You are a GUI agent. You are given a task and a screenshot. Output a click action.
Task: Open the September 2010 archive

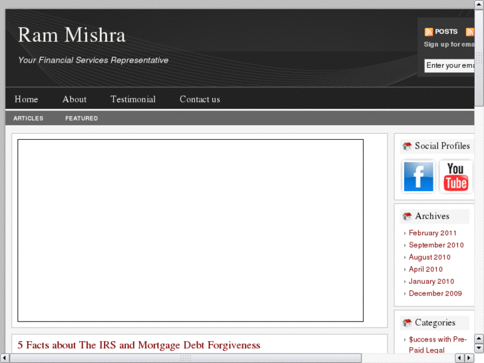click(436, 245)
